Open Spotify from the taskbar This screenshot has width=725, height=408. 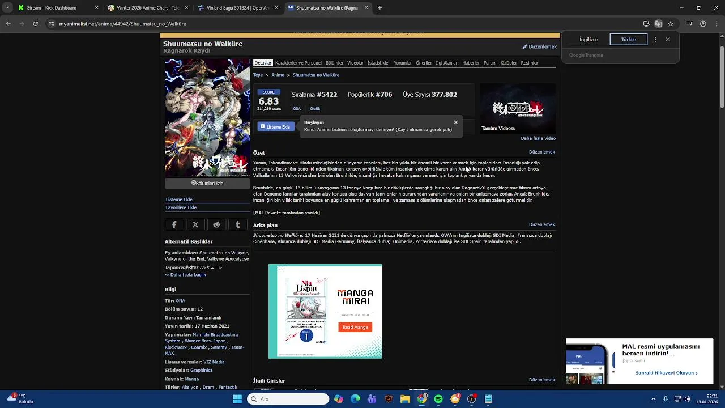point(438,399)
